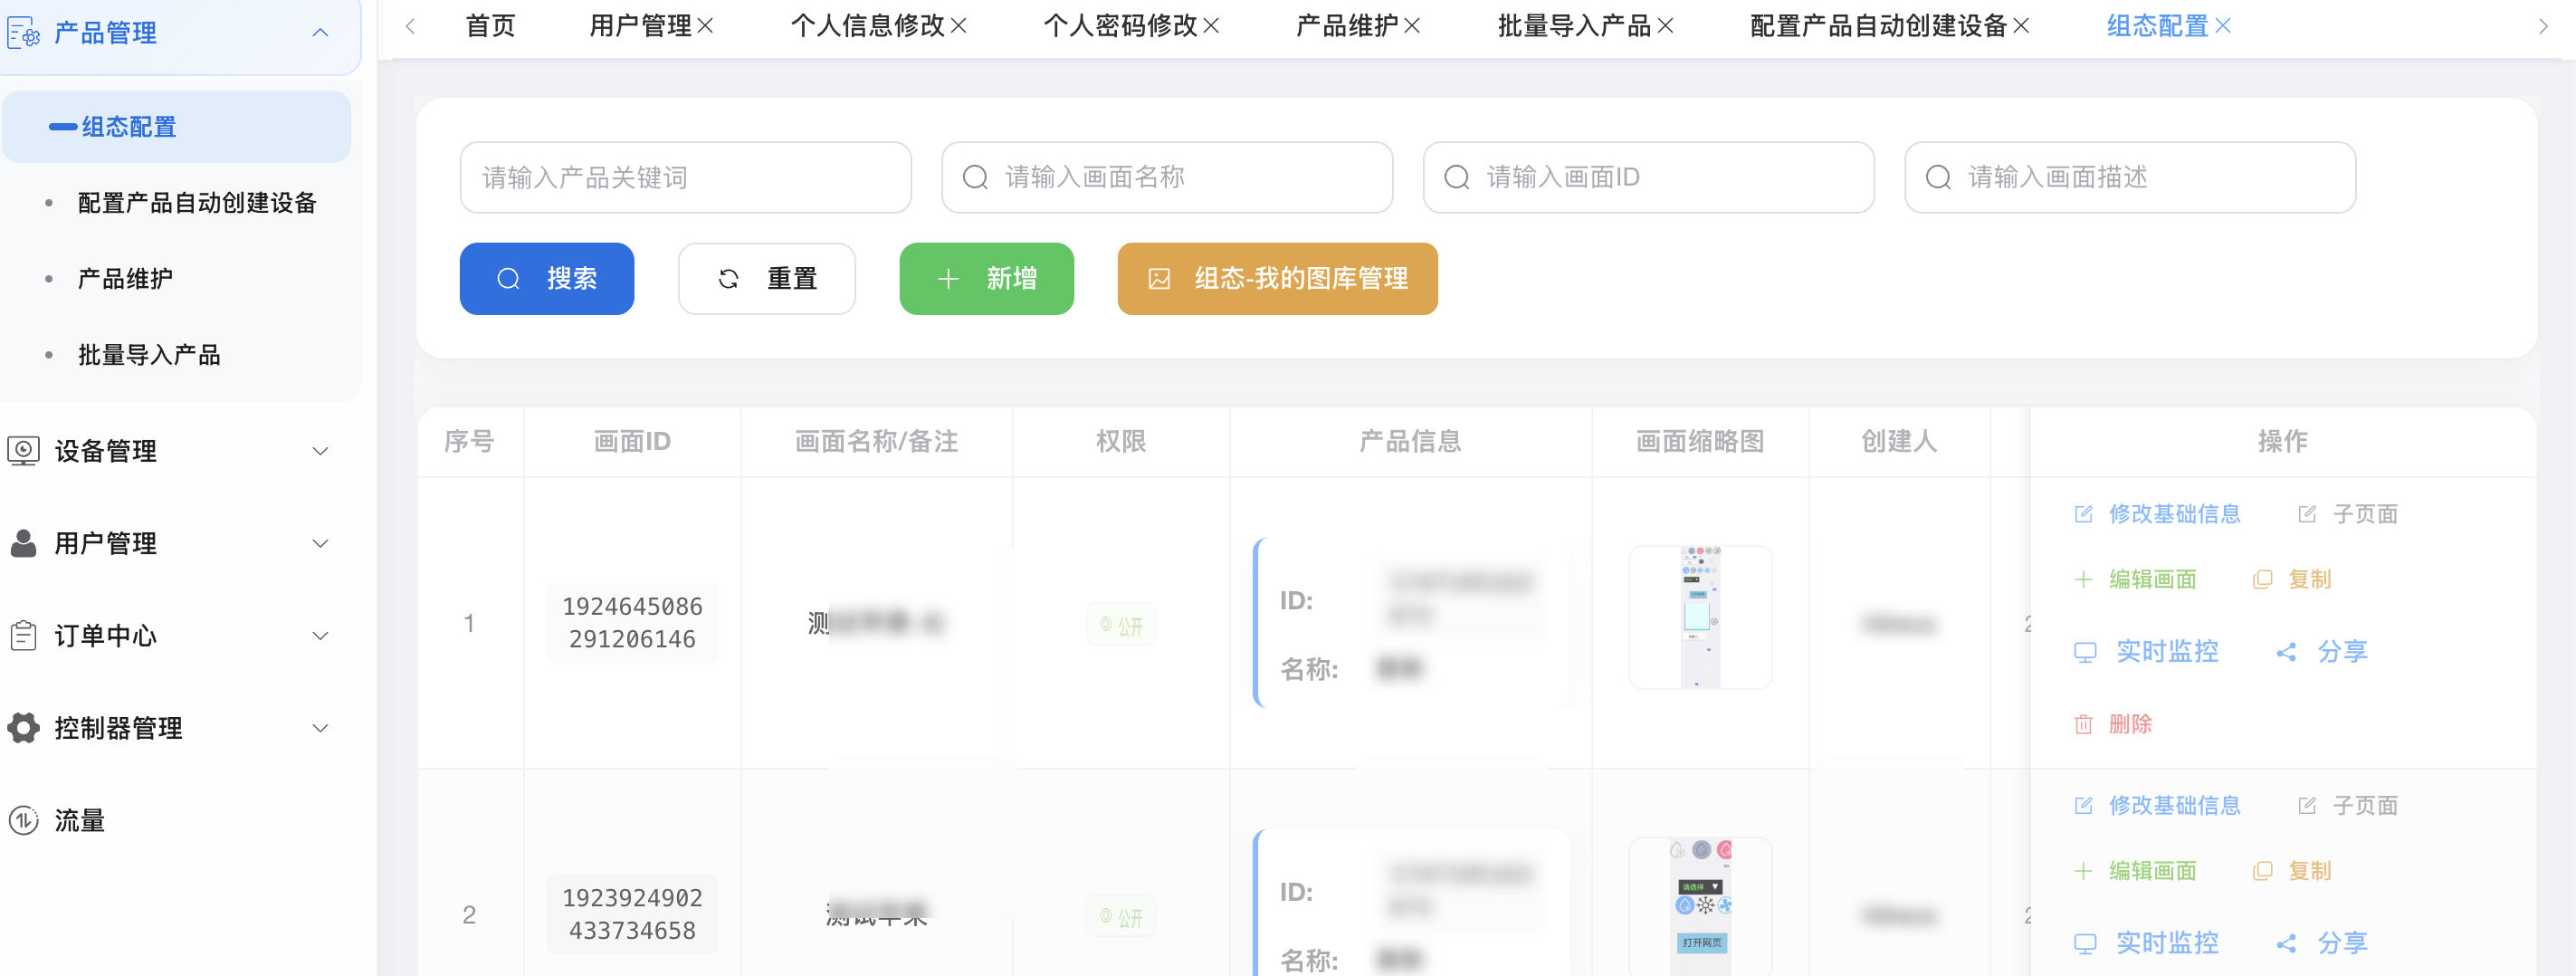The height and width of the screenshot is (976, 2576).
Task: Click the copy icon beside 复制 in row one
Action: (2263, 578)
